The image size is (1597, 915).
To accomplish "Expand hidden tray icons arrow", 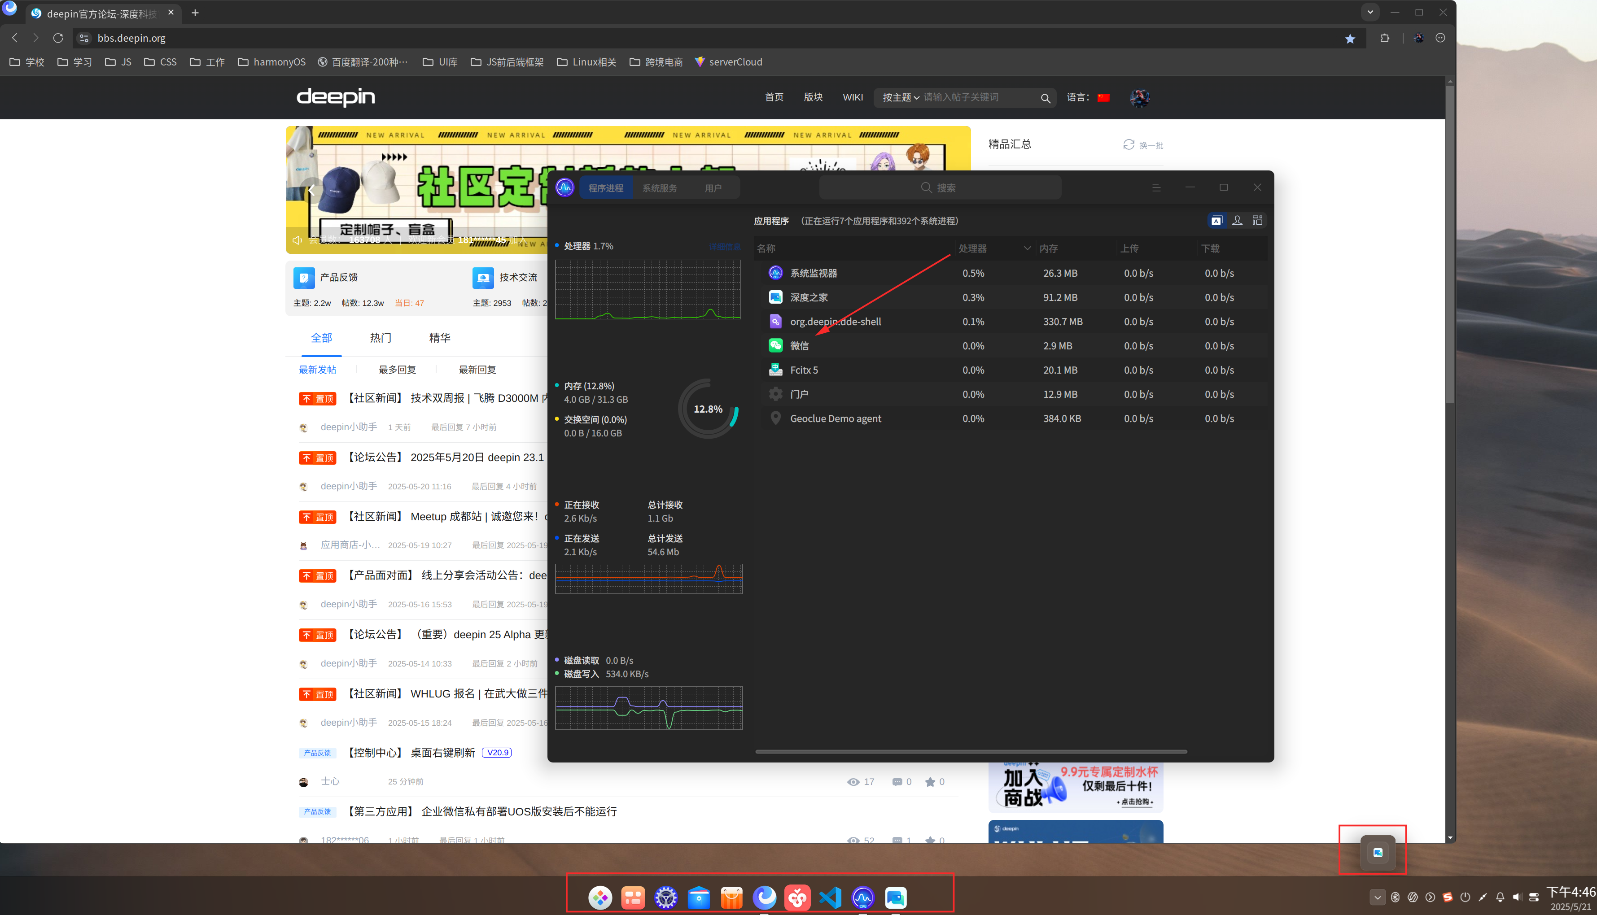I will [1377, 897].
